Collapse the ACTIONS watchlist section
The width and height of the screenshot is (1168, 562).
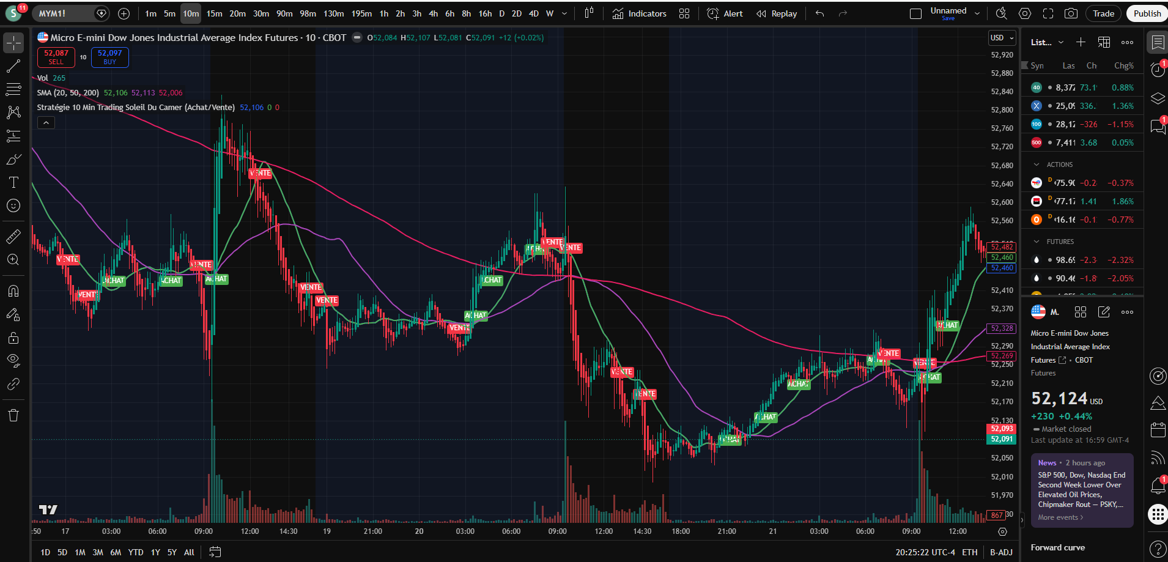point(1036,165)
